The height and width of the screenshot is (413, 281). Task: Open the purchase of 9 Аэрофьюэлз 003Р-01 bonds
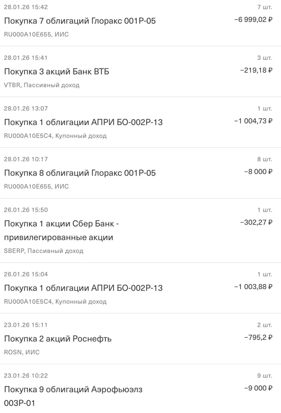pyautogui.click(x=140, y=389)
